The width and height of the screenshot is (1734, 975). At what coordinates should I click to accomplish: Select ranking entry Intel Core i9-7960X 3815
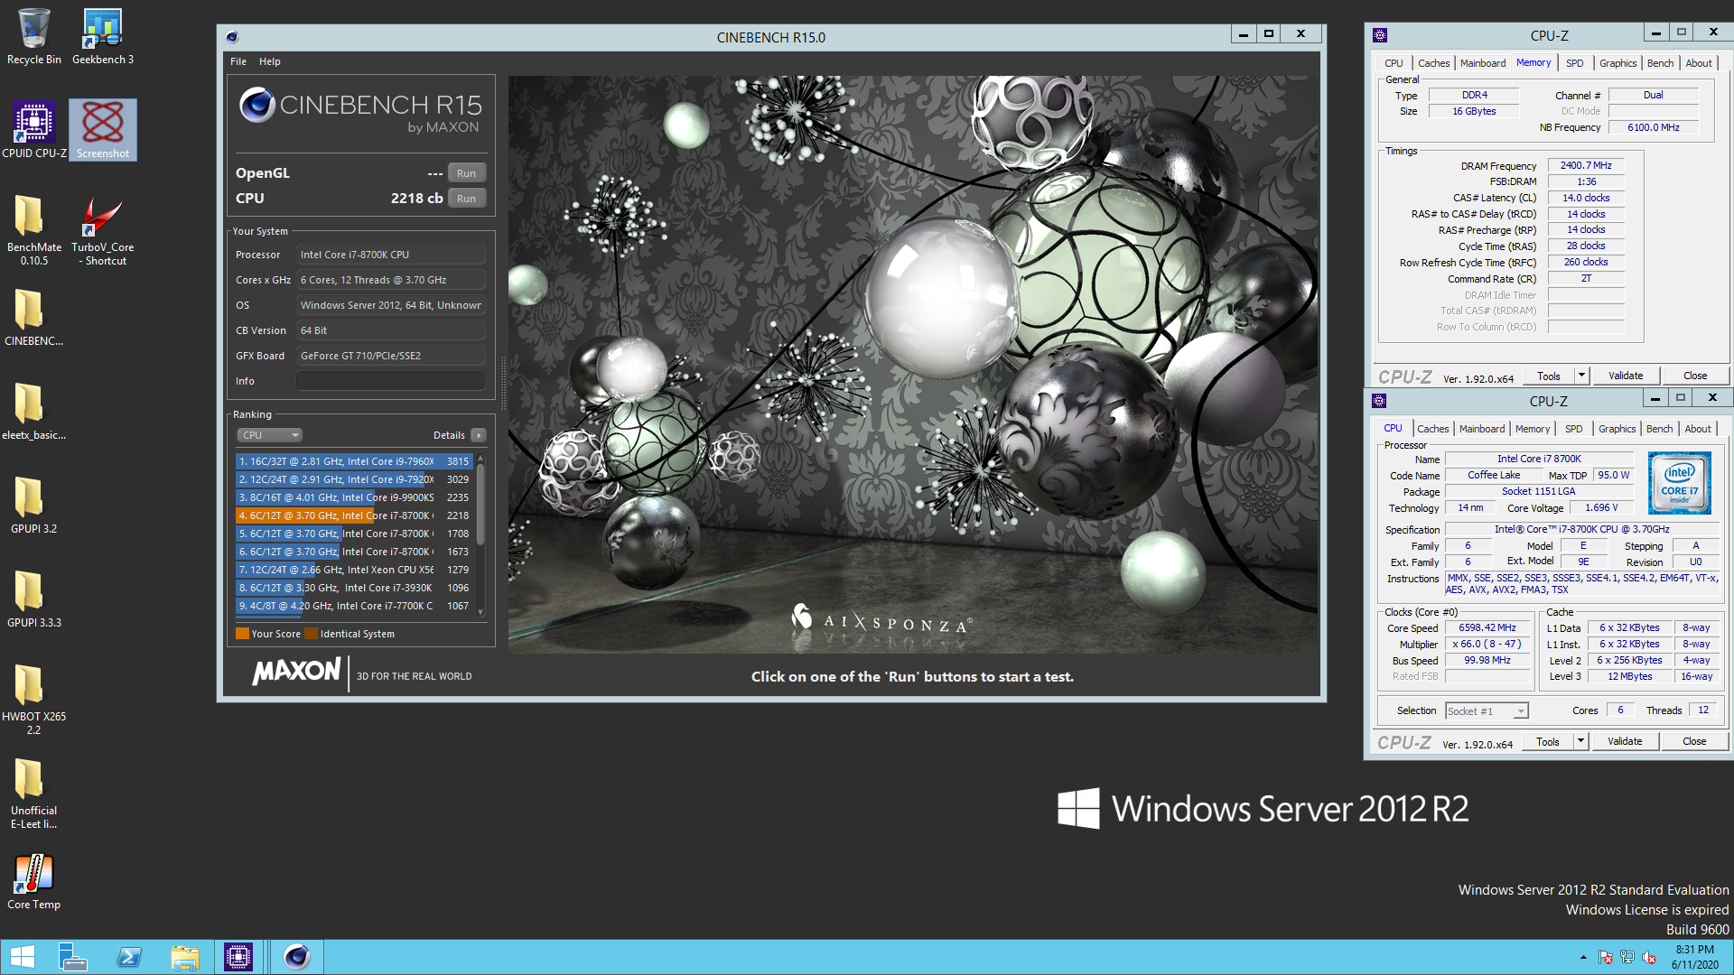(355, 461)
